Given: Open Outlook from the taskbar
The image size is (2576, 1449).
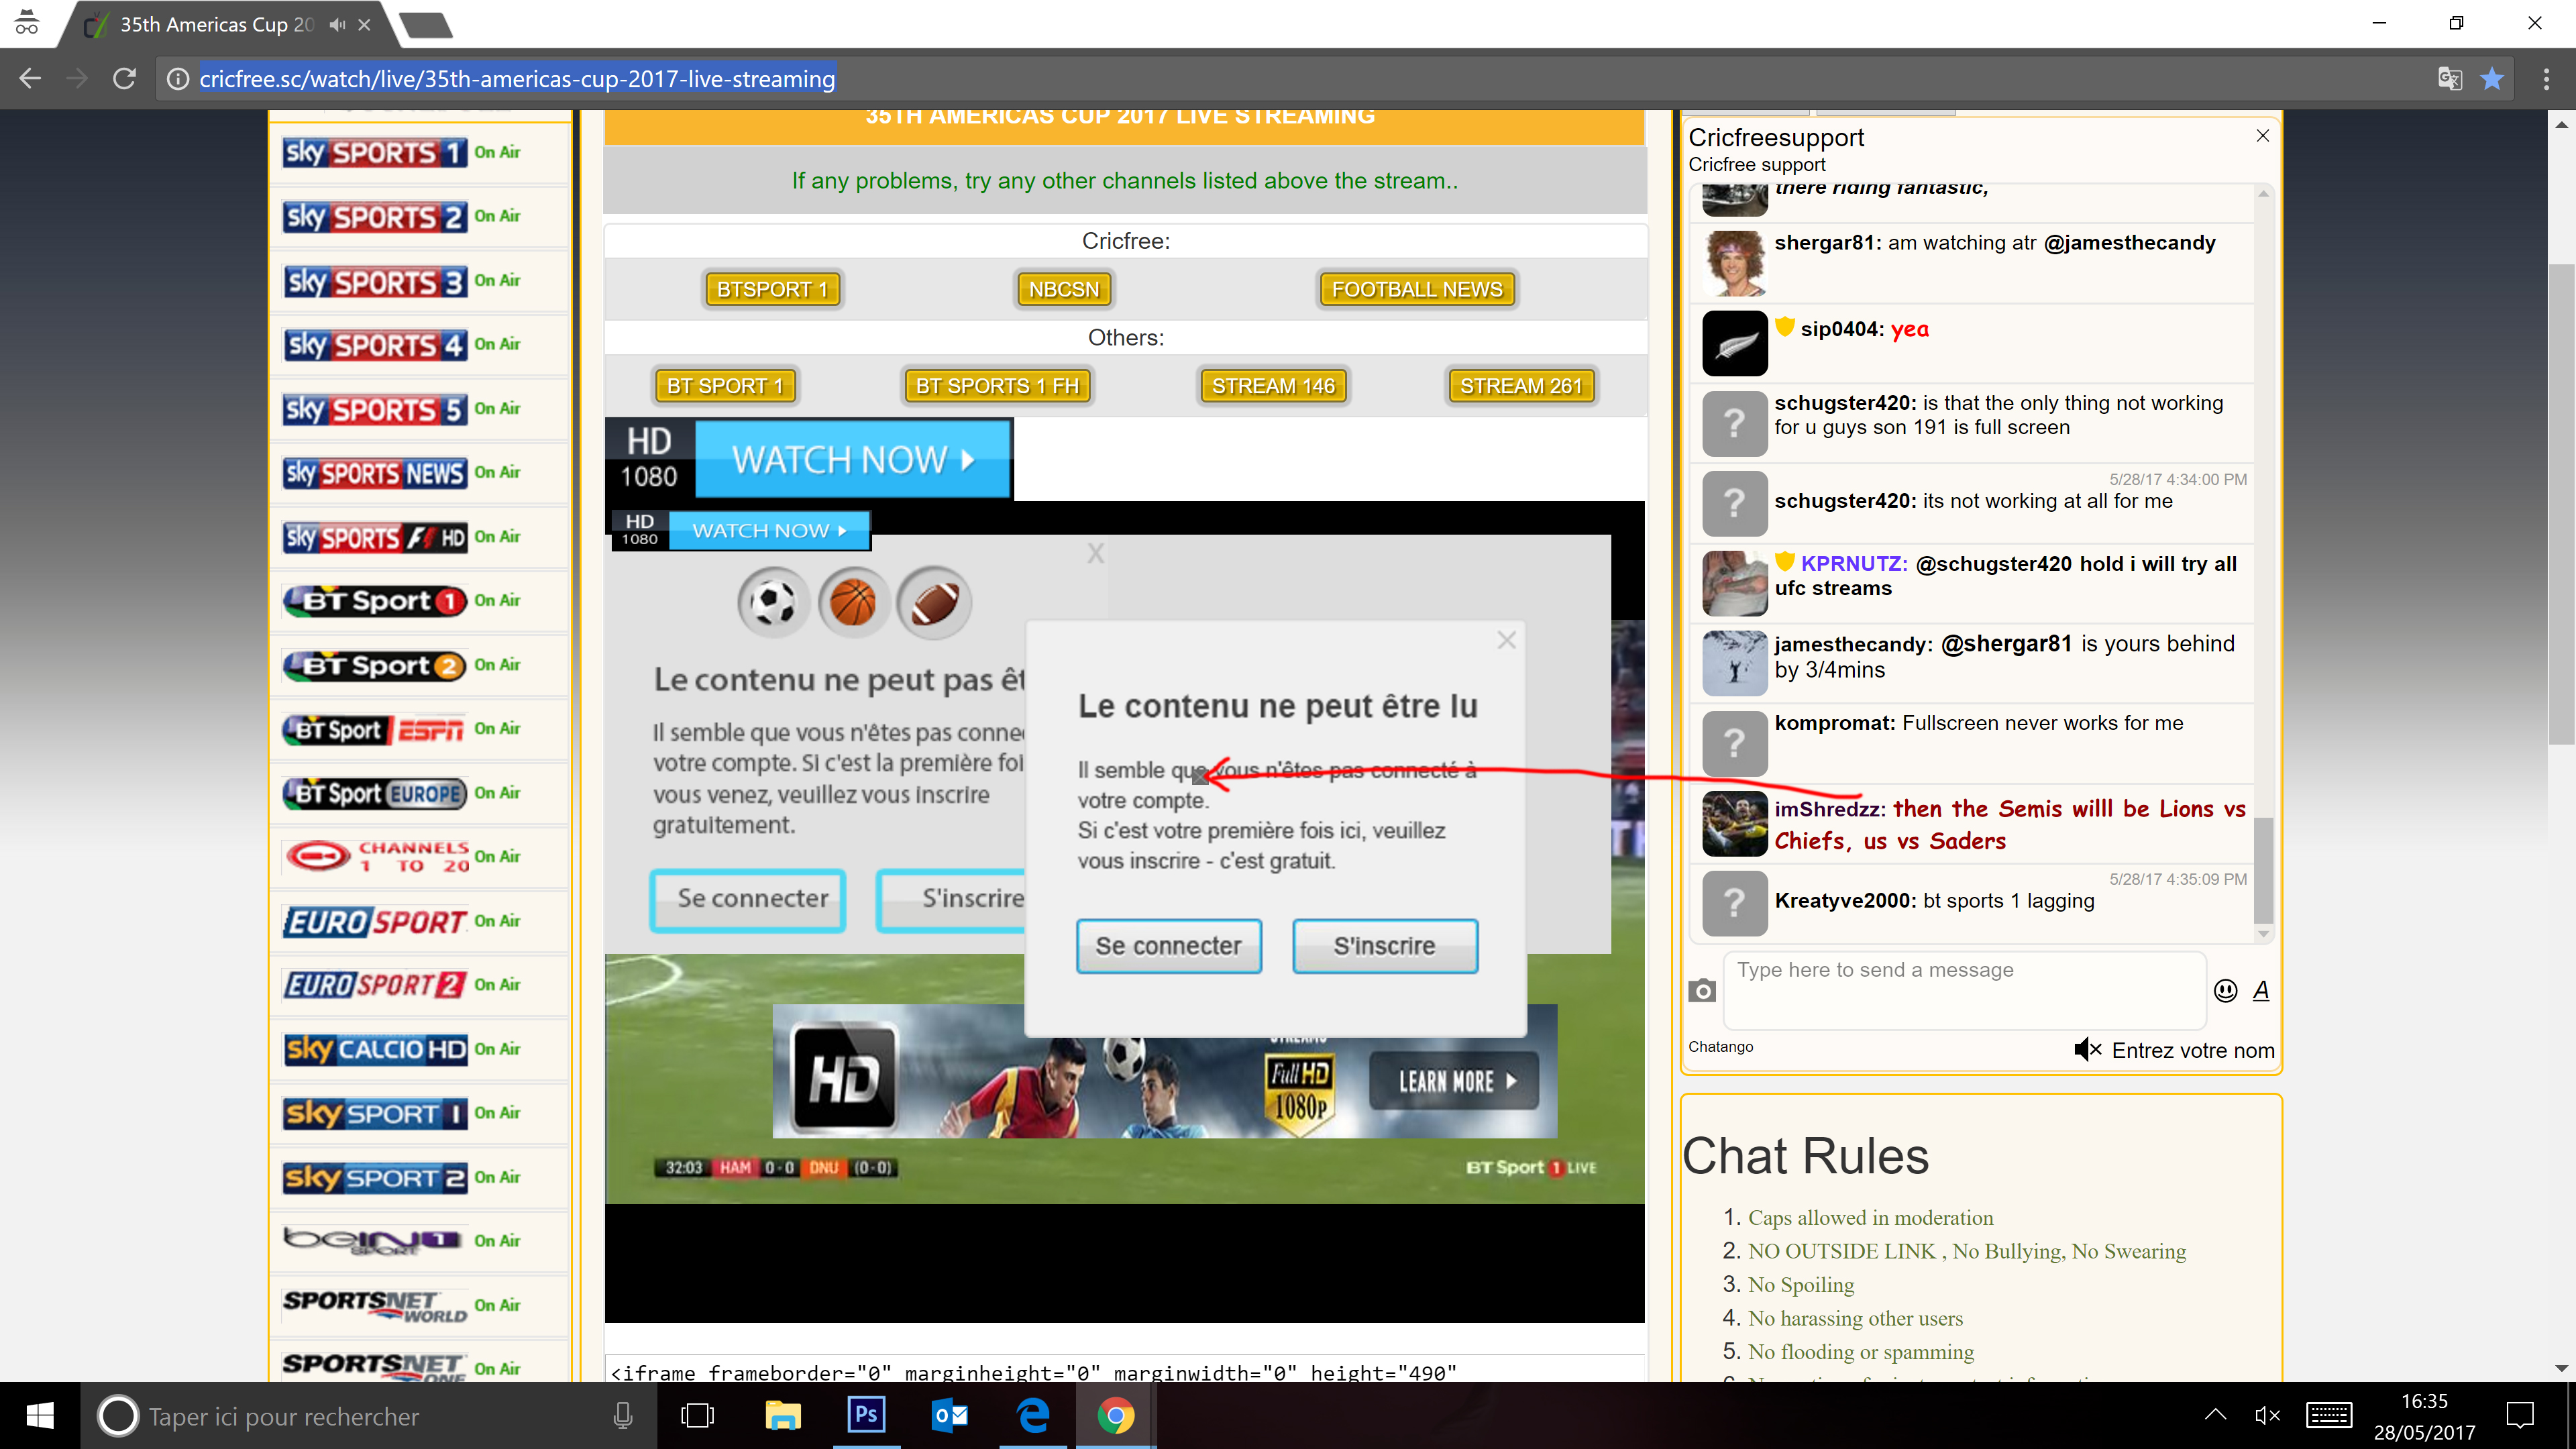Looking at the screenshot, I should (949, 1416).
